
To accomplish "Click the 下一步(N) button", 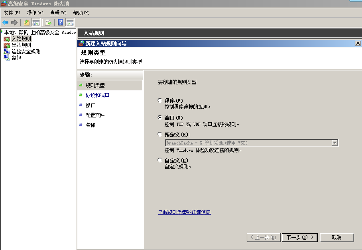I will [x=300, y=237].
